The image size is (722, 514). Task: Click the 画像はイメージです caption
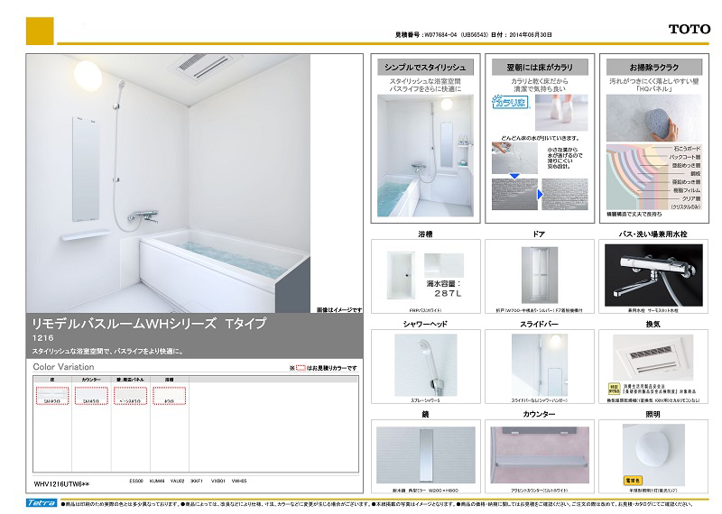[339, 309]
